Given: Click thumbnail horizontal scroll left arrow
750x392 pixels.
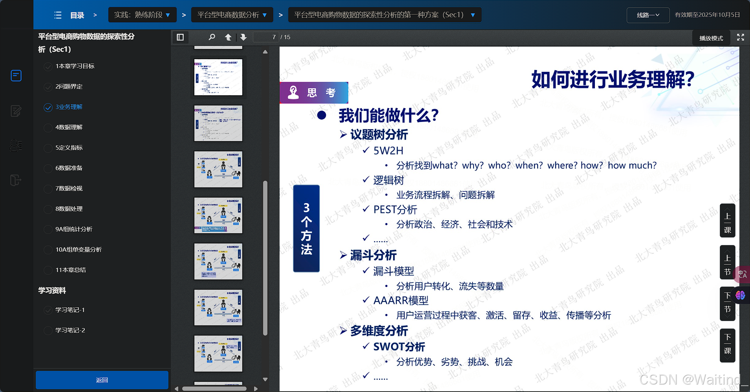Looking at the screenshot, I should 177,389.
